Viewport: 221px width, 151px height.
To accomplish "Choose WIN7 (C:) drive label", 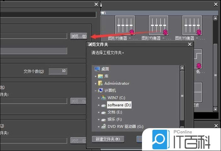I will coord(116,98).
